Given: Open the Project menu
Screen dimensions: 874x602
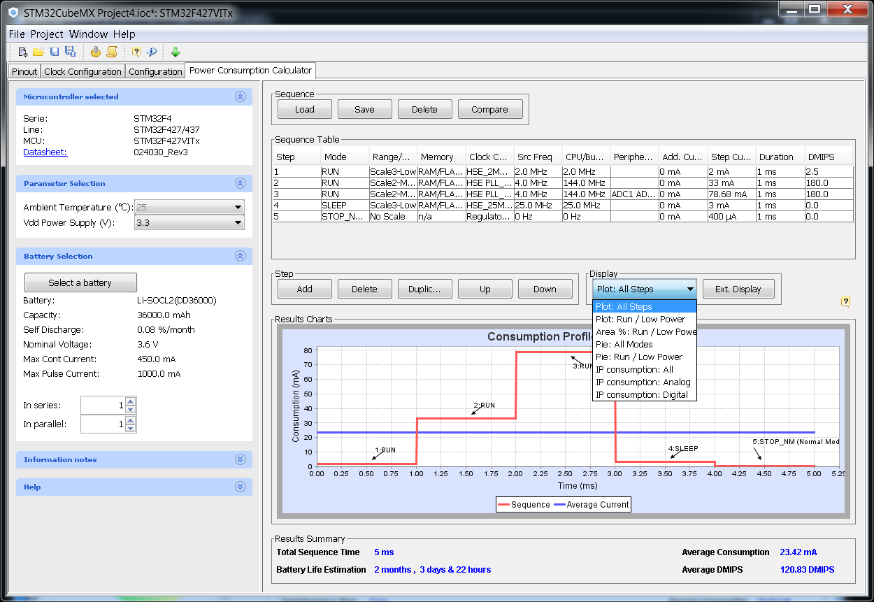Looking at the screenshot, I should point(47,34).
